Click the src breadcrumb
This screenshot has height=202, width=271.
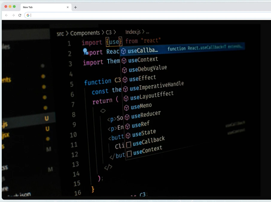[60, 34]
